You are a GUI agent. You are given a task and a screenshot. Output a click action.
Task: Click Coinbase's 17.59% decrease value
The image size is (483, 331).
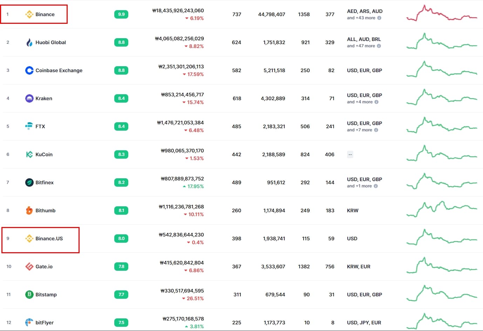[193, 74]
